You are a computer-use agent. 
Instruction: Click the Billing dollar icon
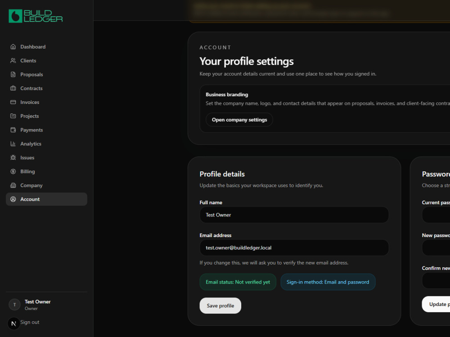13,171
